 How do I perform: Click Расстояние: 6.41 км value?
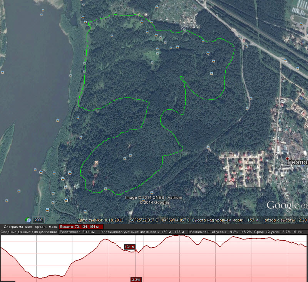point(77,232)
